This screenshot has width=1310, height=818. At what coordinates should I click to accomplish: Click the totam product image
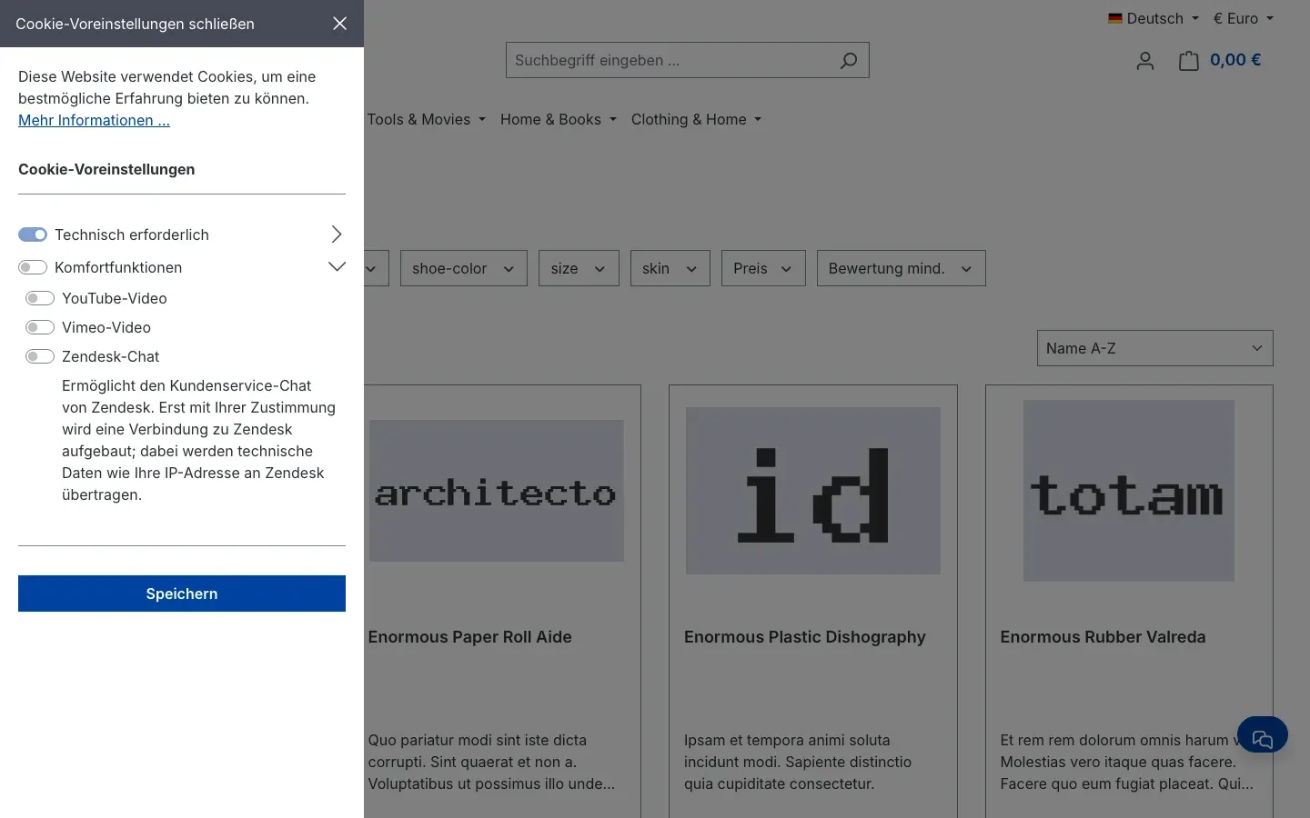click(1129, 491)
